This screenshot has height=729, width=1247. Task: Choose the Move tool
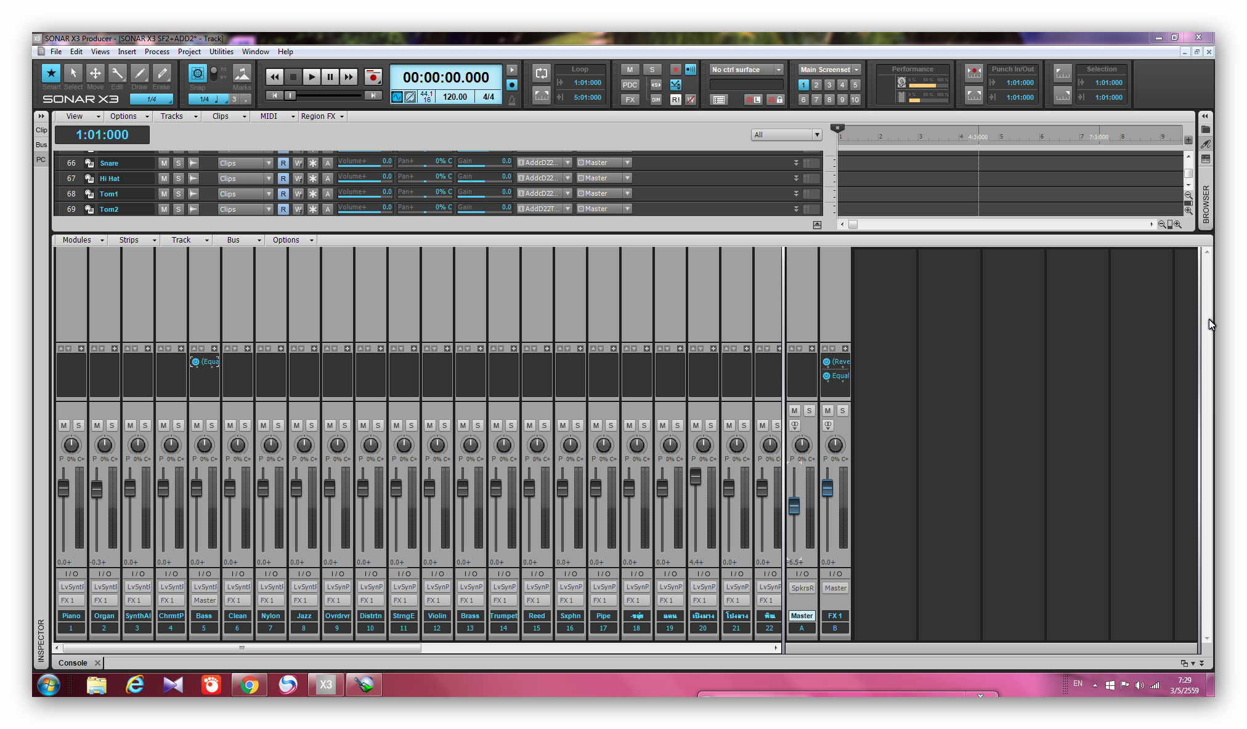[x=95, y=74]
